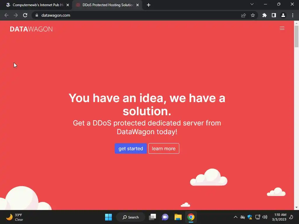
Task: Click the blue get started button
Action: pos(131,148)
